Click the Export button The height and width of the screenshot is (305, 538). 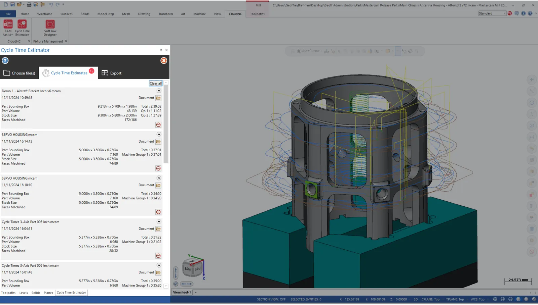pos(112,73)
